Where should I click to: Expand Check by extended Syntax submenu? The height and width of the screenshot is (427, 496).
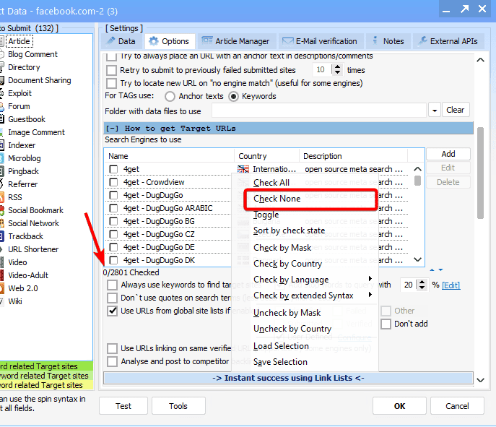[370, 295]
